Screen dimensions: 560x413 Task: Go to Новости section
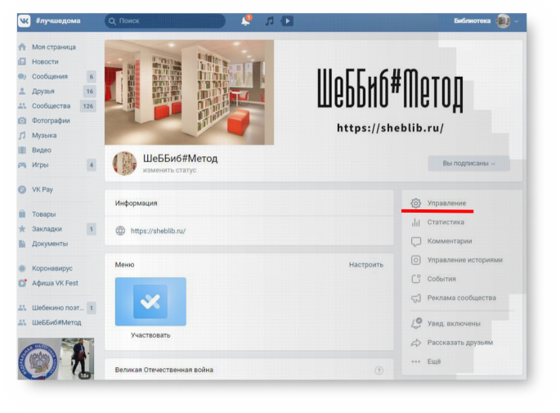tap(45, 62)
